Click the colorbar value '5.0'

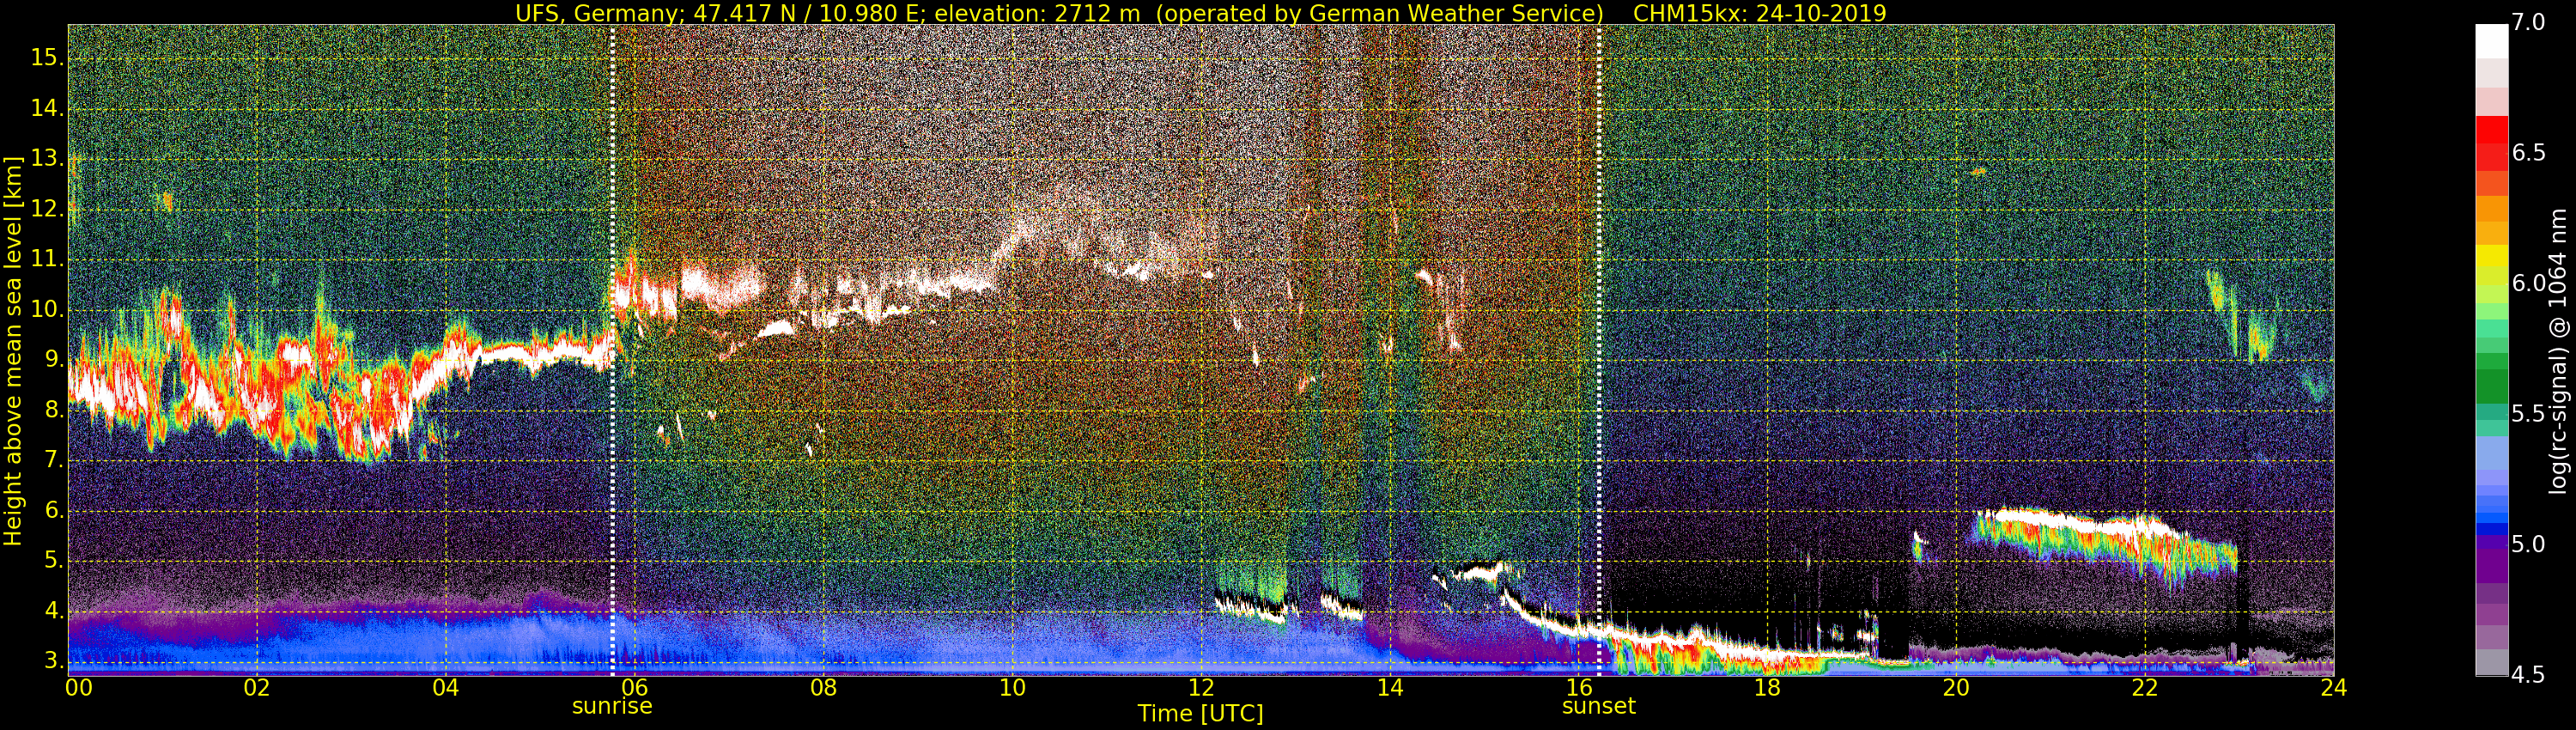[x=2528, y=545]
